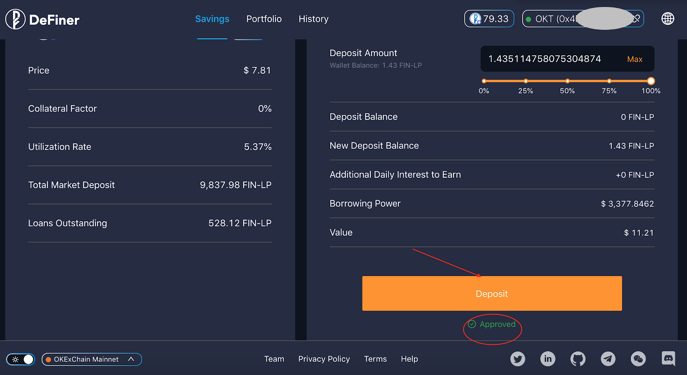The image size is (687, 375).
Task: Set deposit slider to 75%
Action: [x=609, y=81]
